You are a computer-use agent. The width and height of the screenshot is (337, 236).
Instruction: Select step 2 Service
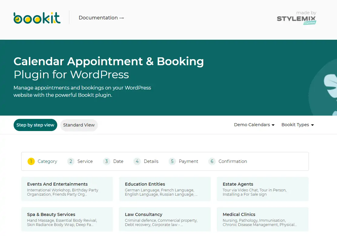(80, 161)
